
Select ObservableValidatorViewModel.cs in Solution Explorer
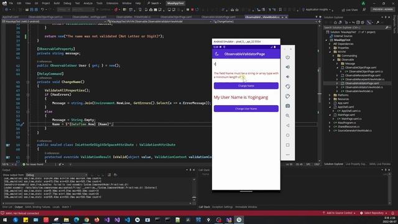coord(364,87)
